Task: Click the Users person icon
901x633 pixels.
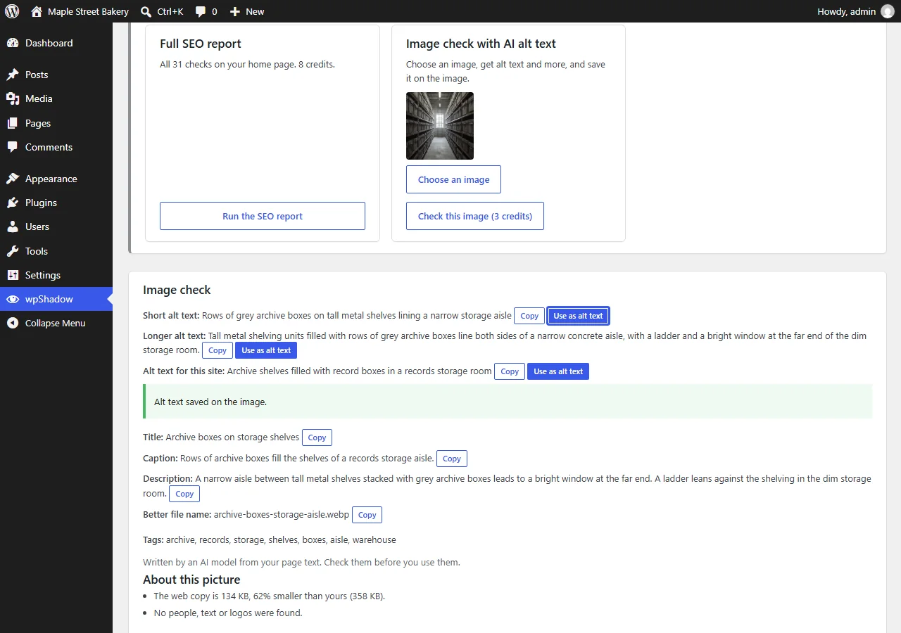Action: (13, 226)
